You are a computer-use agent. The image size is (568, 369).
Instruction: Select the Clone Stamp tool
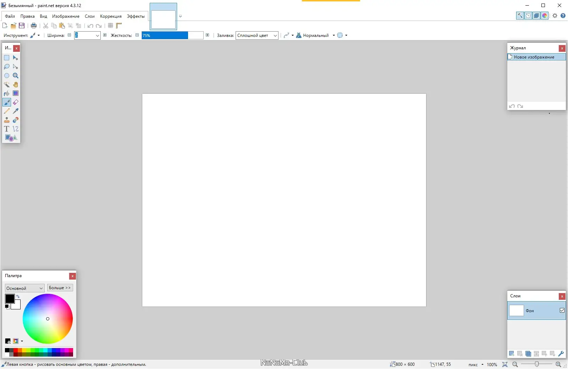point(7,120)
